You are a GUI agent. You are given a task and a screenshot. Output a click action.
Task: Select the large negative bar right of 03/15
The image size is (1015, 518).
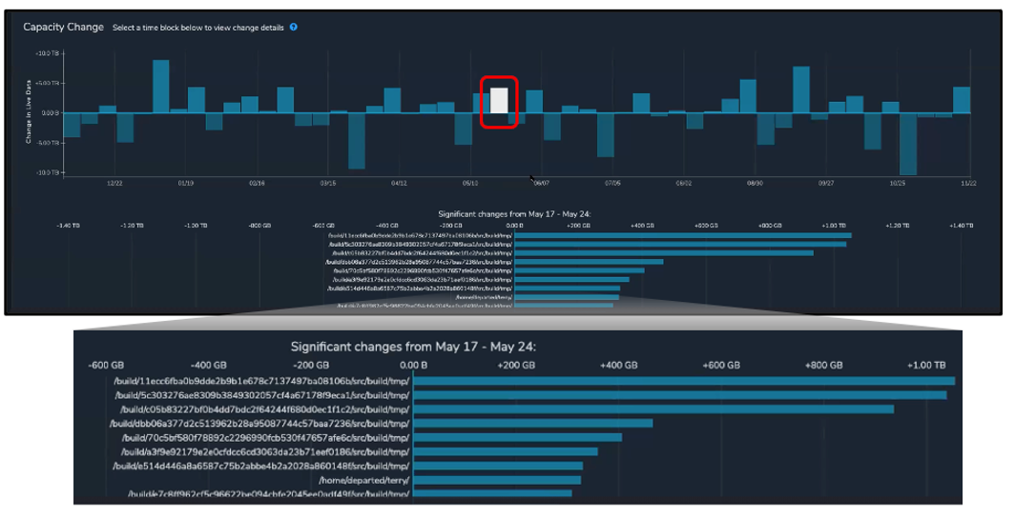(357, 140)
